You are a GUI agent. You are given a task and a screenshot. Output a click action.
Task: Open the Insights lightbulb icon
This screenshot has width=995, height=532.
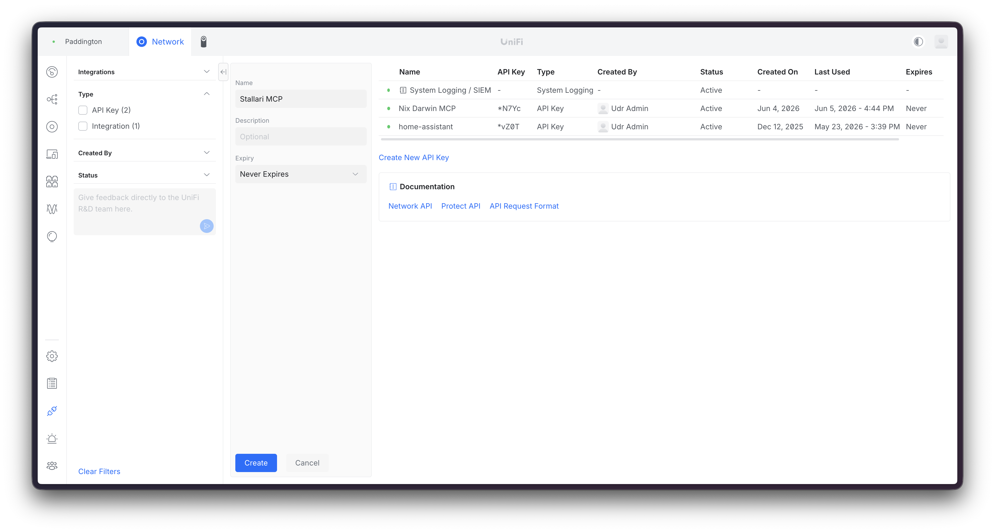pos(52,236)
